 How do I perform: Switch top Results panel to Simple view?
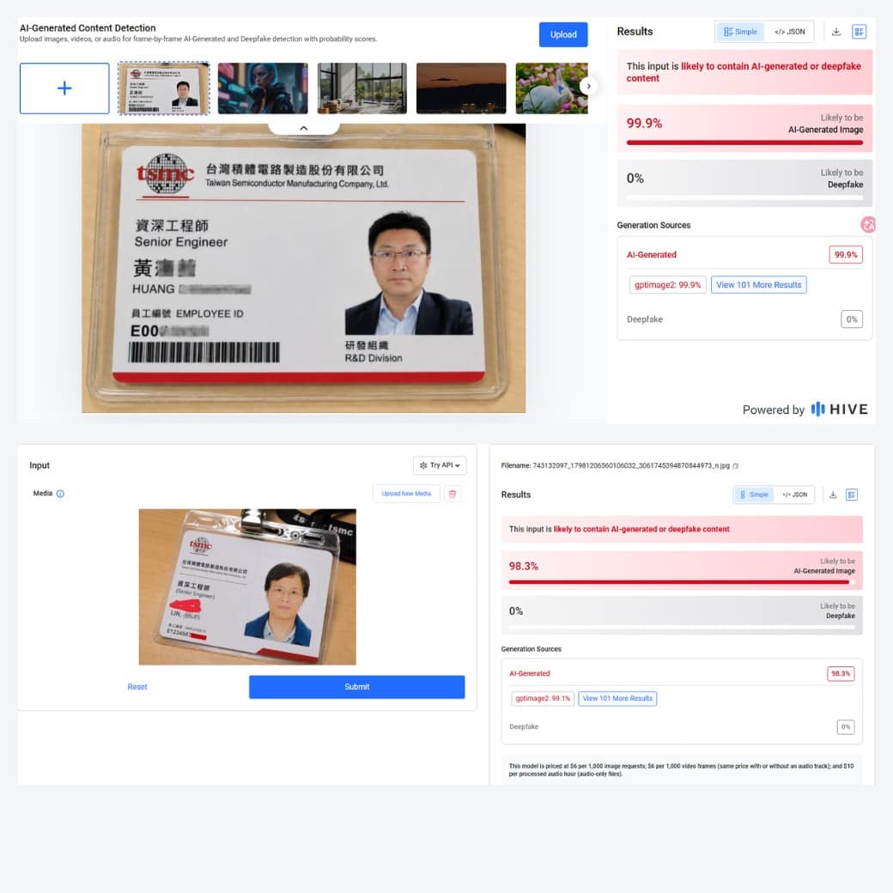740,32
